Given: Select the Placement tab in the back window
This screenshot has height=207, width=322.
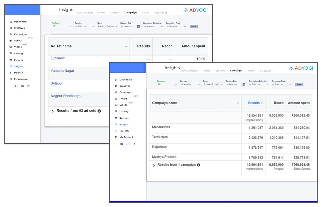Looking at the screenshot, I should (160, 13).
